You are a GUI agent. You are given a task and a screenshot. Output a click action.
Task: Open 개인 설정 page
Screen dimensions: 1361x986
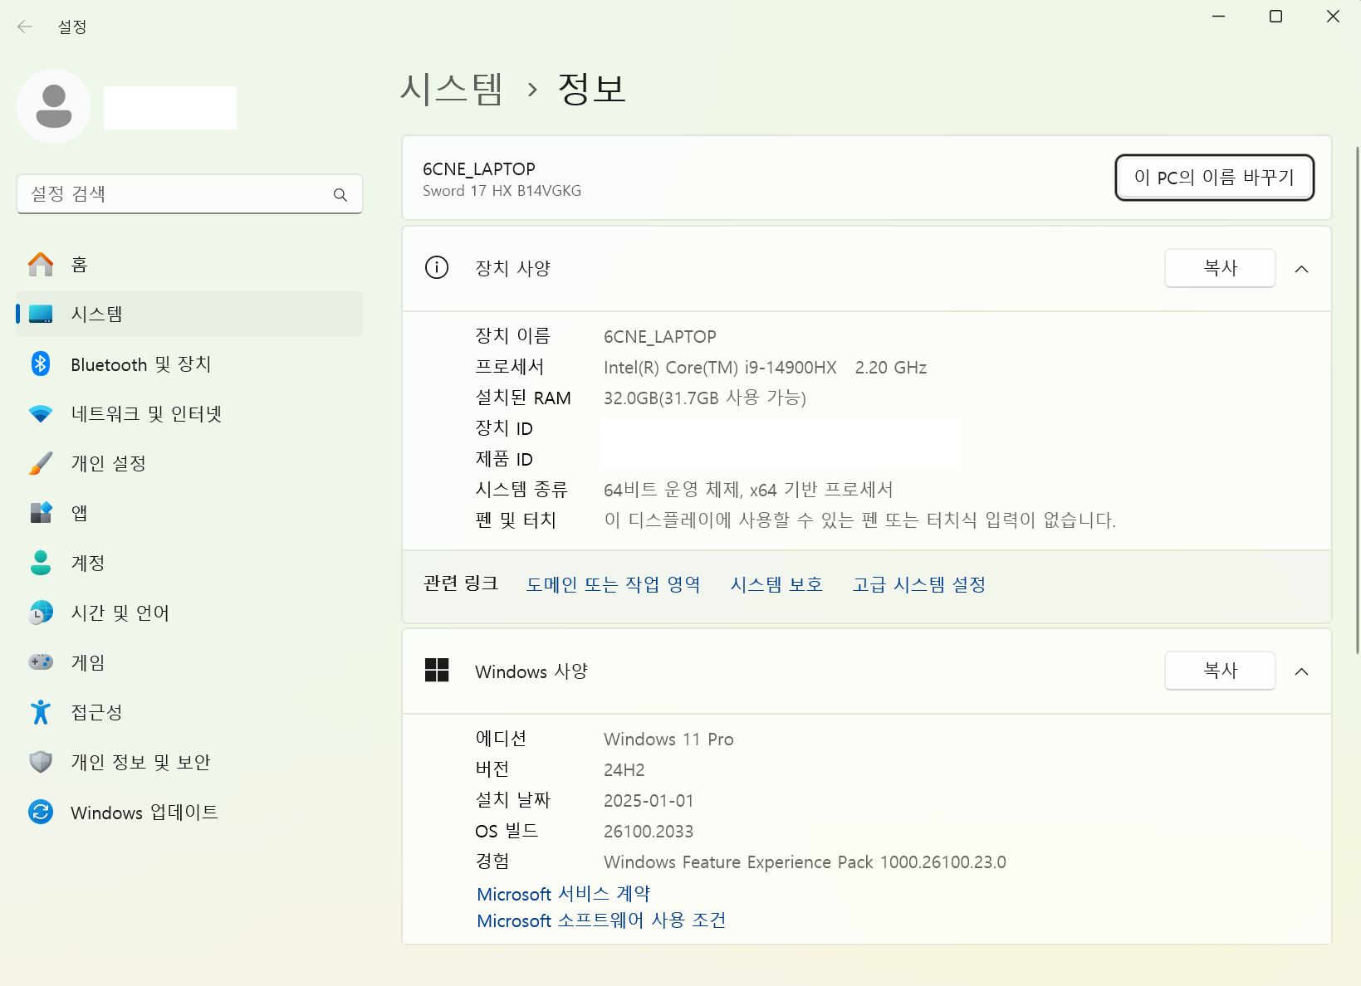190,463
